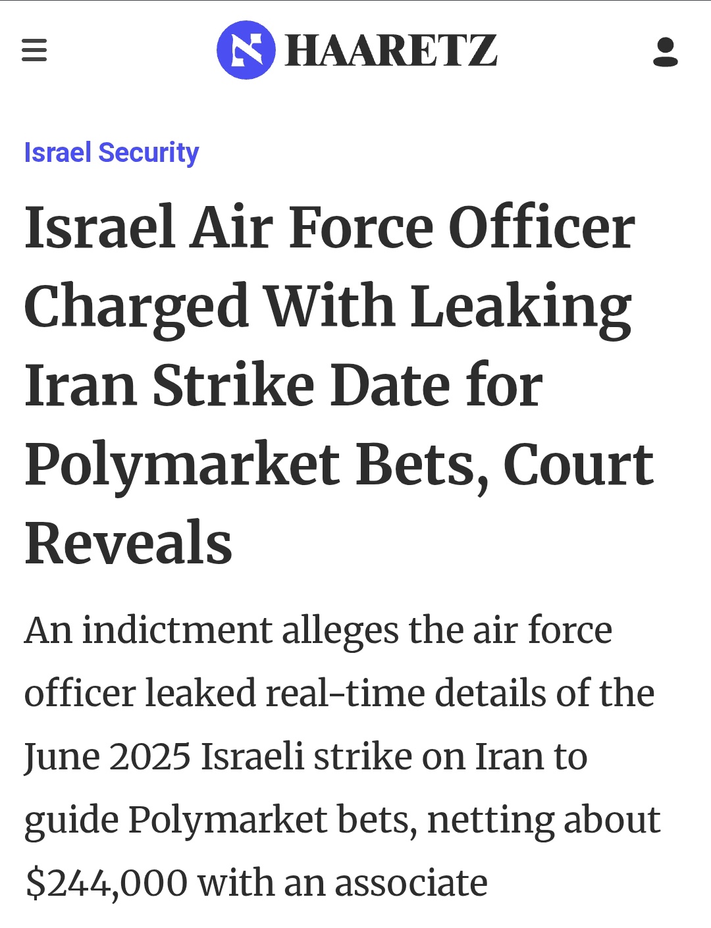711x928 pixels.
Task: Click "Charged With Leaking" in the headline
Action: pos(327,307)
